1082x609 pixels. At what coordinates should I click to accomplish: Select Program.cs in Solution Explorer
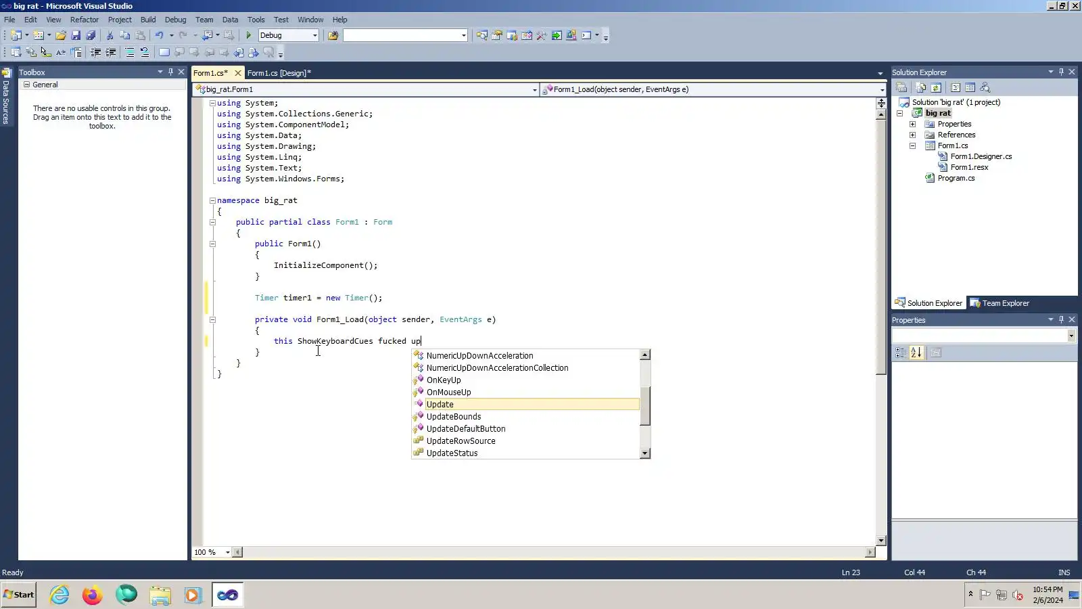click(x=956, y=178)
